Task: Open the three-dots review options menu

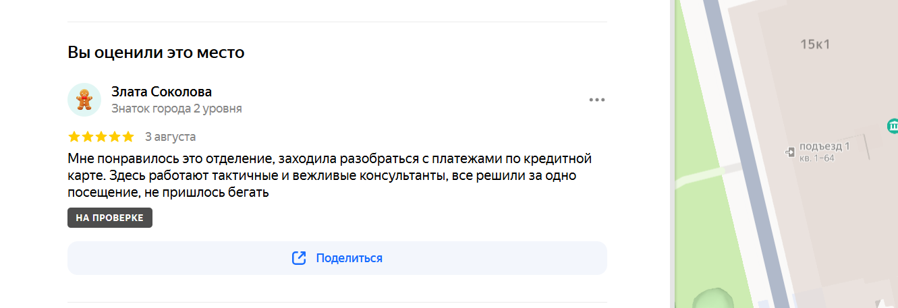Action: click(x=596, y=100)
